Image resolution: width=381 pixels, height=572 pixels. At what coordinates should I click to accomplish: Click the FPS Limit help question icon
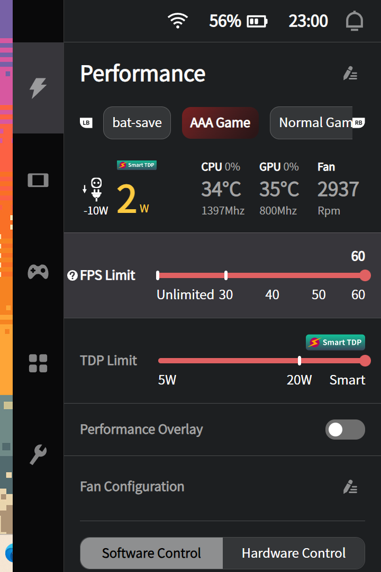pos(72,275)
